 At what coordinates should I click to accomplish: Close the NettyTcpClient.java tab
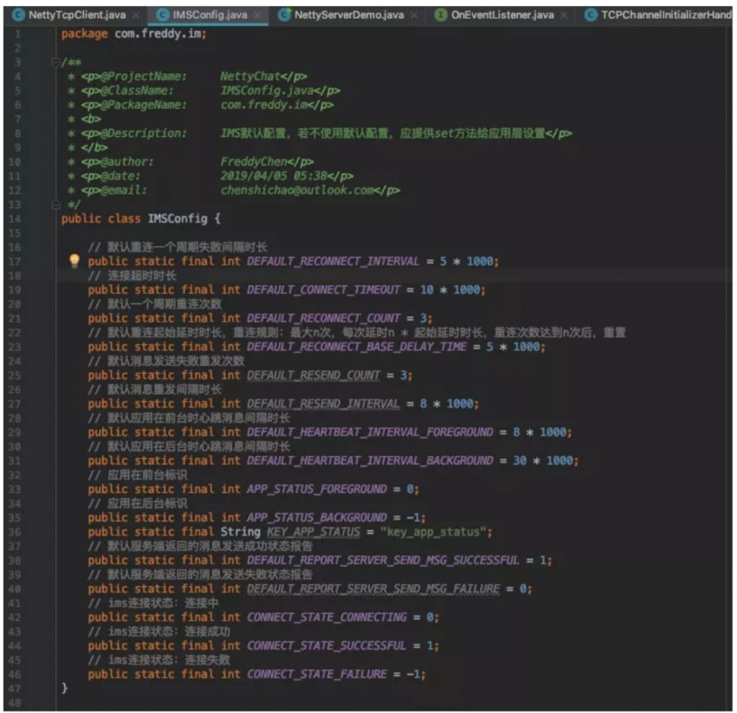[136, 15]
